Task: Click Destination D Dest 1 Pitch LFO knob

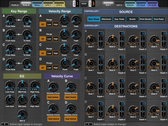Action: (x=91, y=110)
